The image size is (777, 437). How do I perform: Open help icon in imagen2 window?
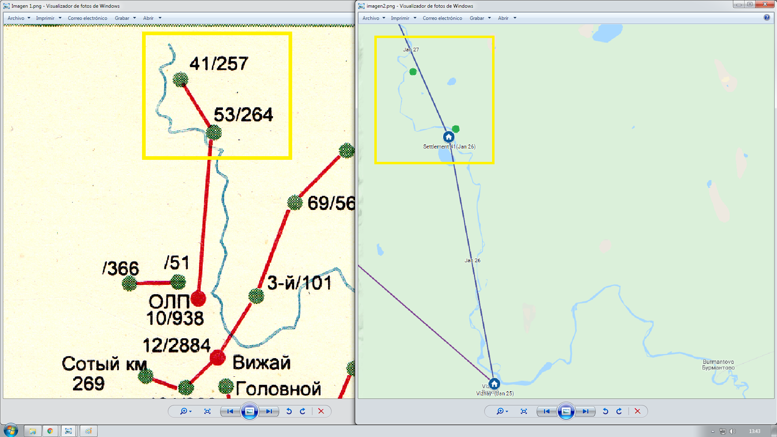(x=766, y=17)
